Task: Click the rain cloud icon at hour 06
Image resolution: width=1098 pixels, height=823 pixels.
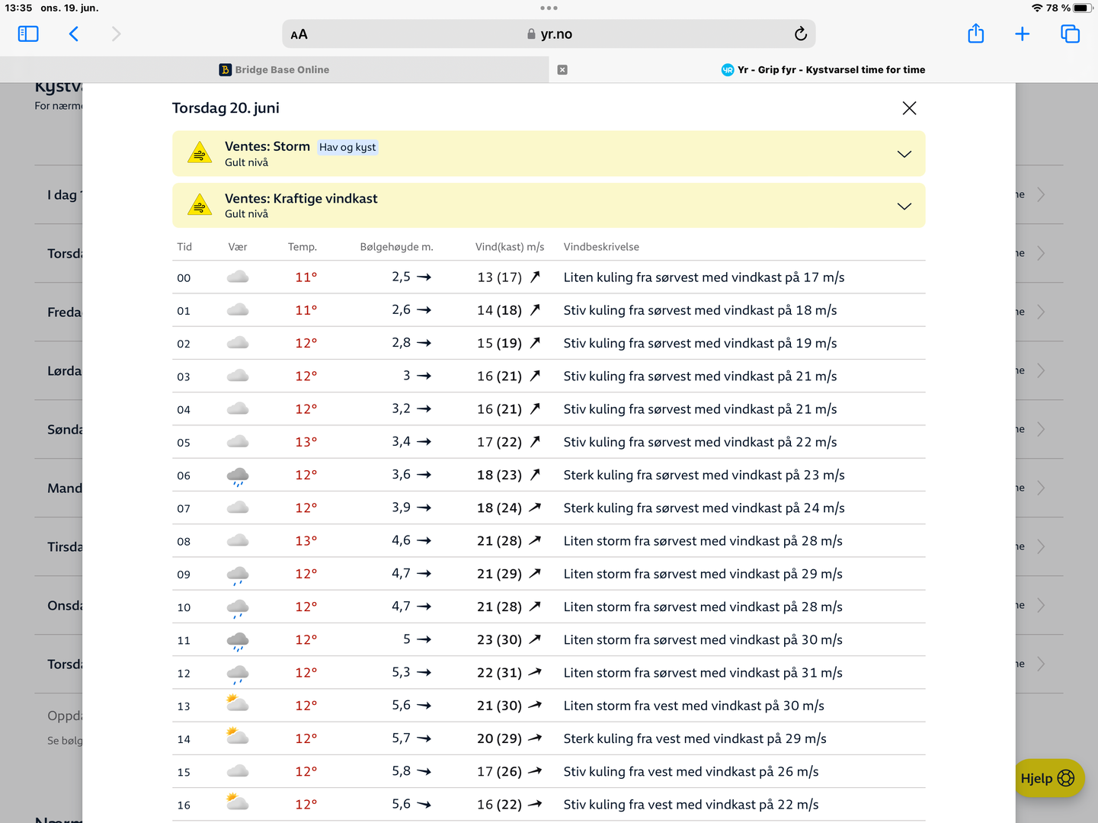Action: point(238,476)
